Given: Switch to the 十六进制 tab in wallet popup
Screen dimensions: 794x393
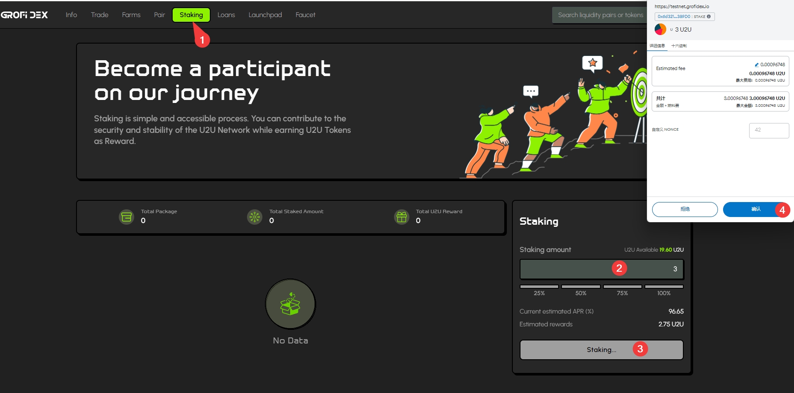Looking at the screenshot, I should tap(679, 46).
